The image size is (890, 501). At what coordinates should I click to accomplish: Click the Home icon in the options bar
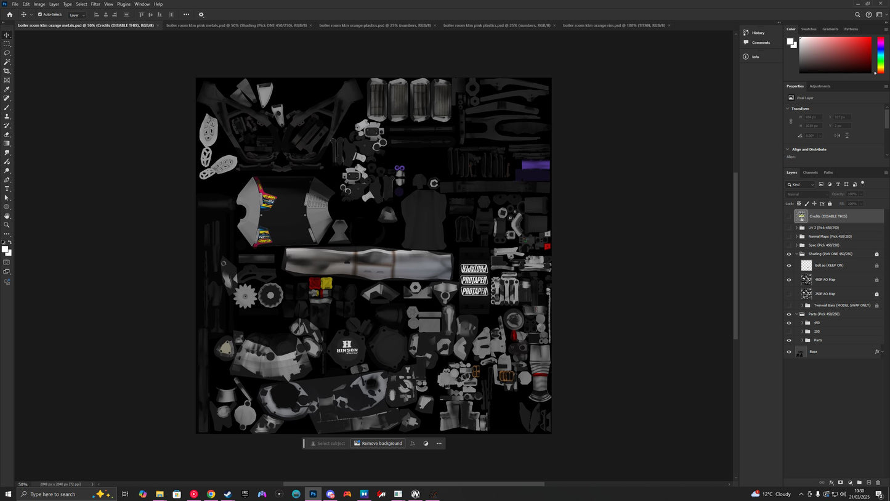tap(9, 15)
